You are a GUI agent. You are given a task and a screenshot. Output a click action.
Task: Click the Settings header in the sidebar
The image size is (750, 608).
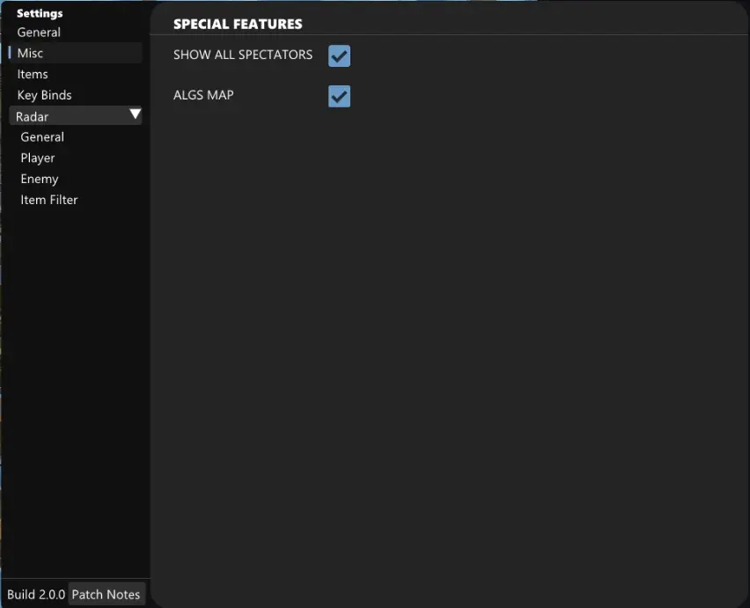tap(40, 13)
